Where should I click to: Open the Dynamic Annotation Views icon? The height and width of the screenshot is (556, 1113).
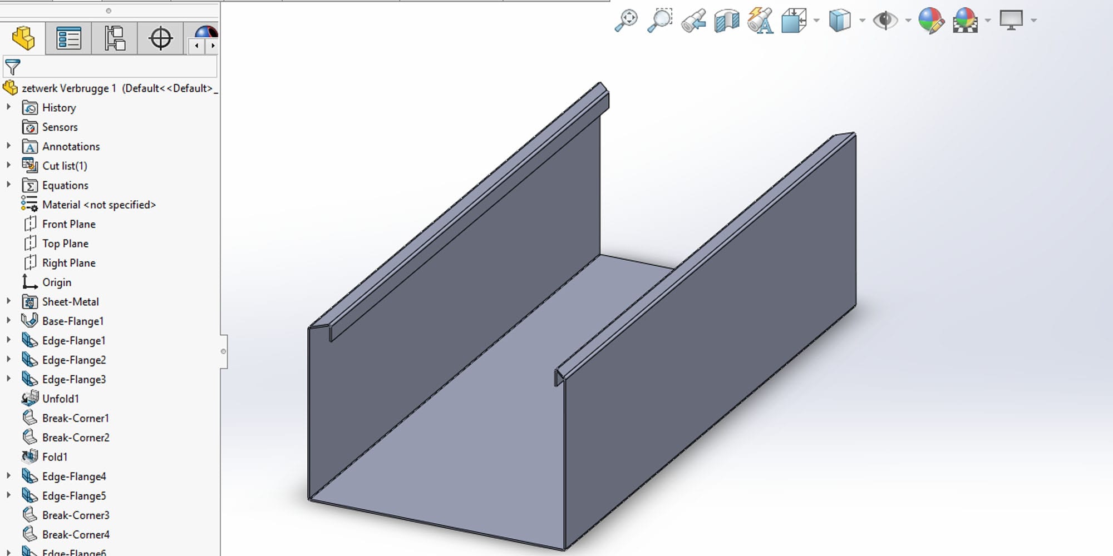coord(760,21)
